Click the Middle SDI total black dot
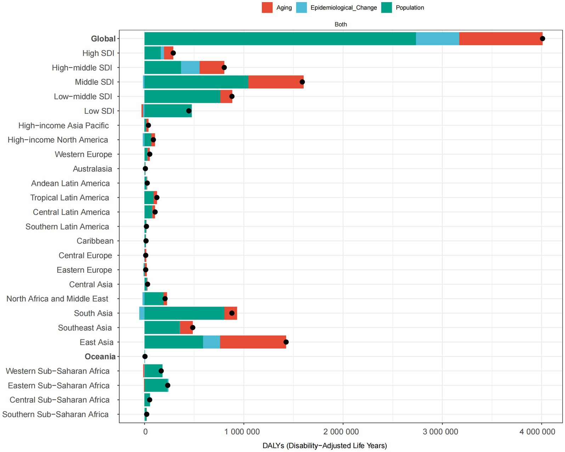This screenshot has height=452, width=565. (302, 82)
